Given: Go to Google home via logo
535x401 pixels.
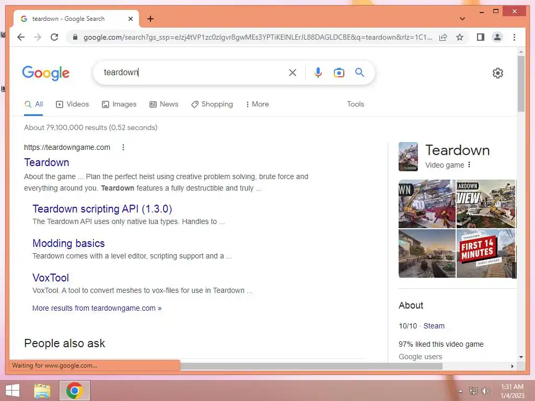Looking at the screenshot, I should click(46, 73).
